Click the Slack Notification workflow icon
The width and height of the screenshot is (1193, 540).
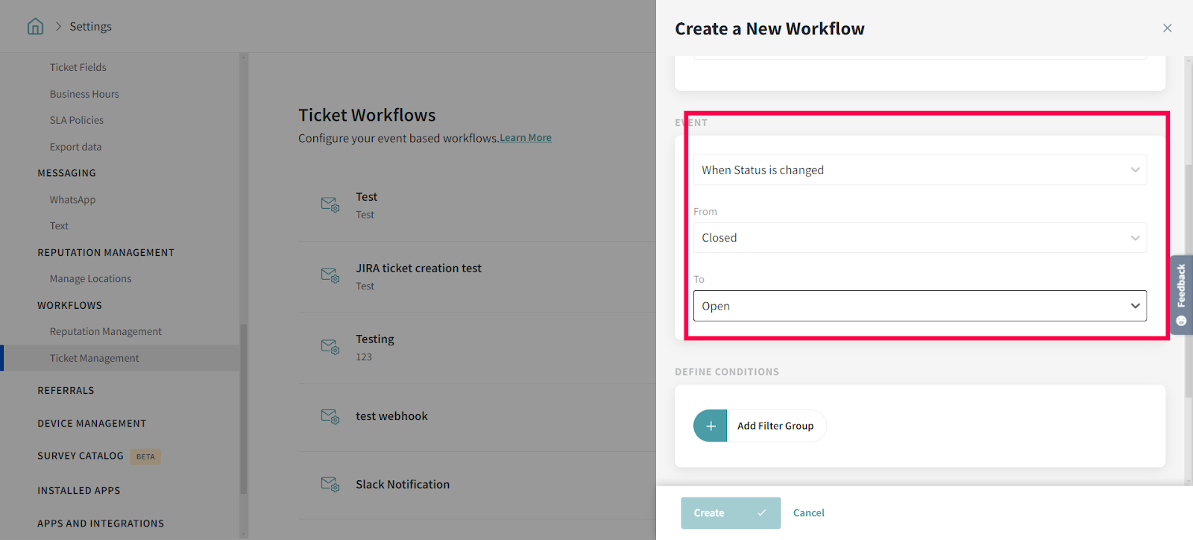[330, 484]
